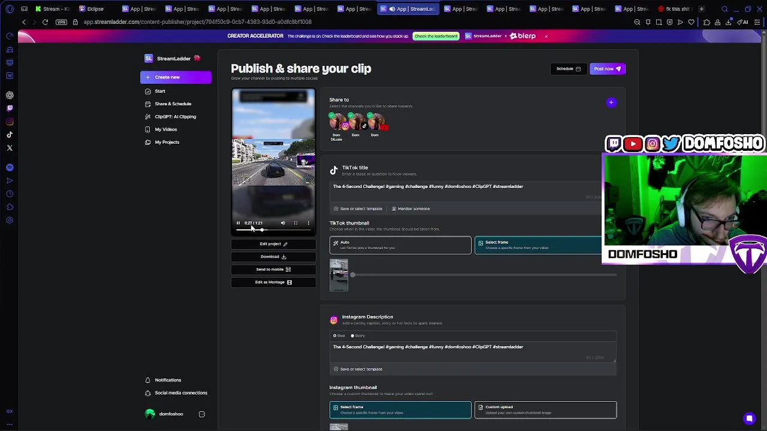Open fullscreen for the video preview

pyautogui.click(x=295, y=223)
